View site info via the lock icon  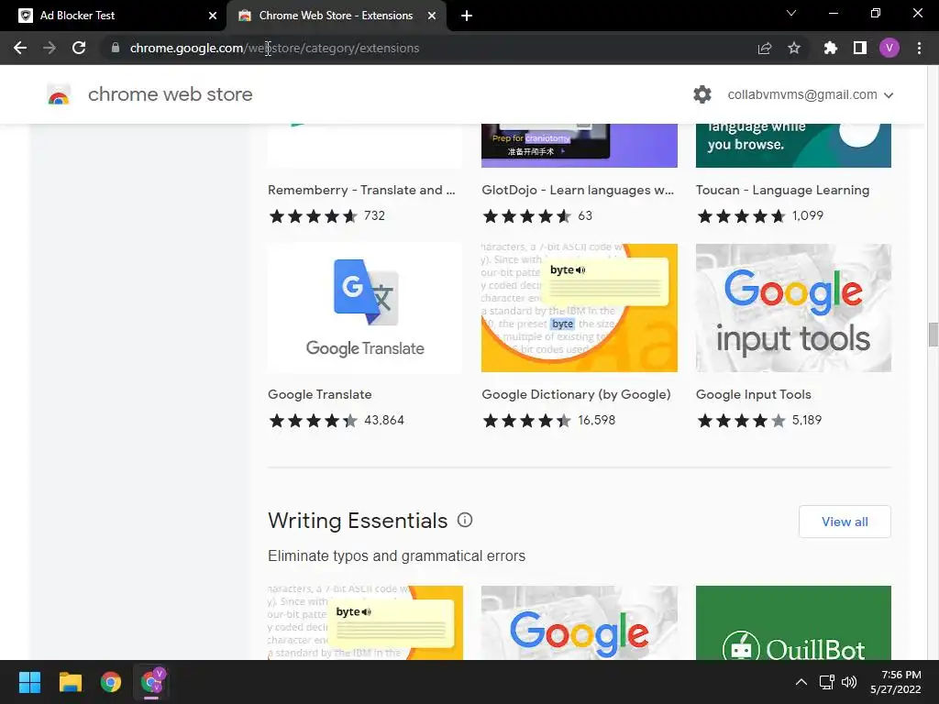(115, 48)
